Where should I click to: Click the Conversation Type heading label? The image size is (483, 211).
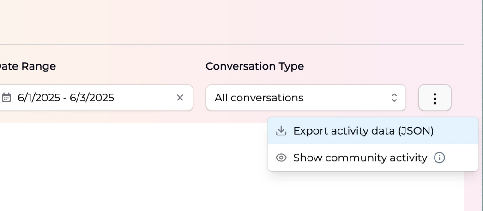click(254, 66)
